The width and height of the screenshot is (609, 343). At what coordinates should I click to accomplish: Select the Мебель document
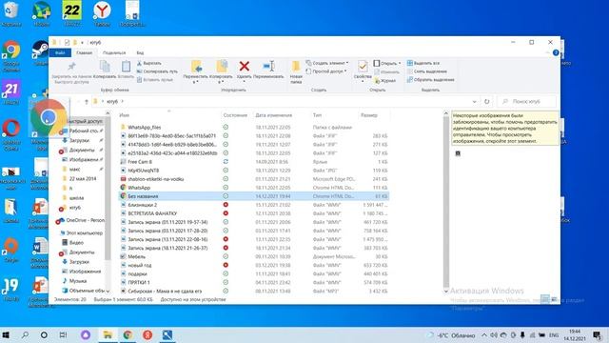136,256
